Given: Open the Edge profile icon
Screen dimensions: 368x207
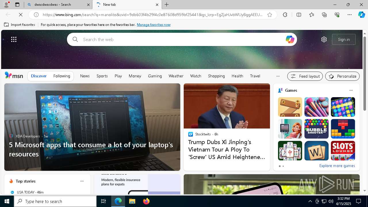Looking at the screenshot, I should 6,5.
